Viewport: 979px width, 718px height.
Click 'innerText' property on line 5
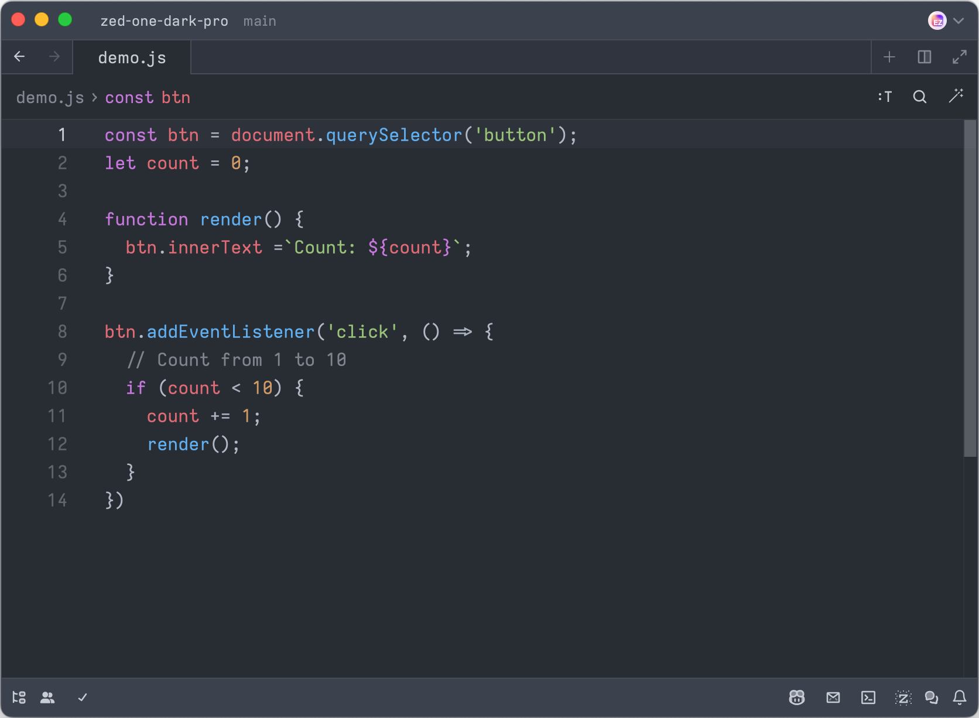[215, 248]
